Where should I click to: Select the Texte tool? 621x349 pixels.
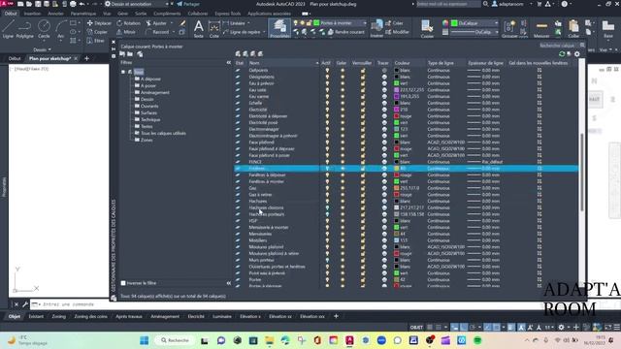198,29
